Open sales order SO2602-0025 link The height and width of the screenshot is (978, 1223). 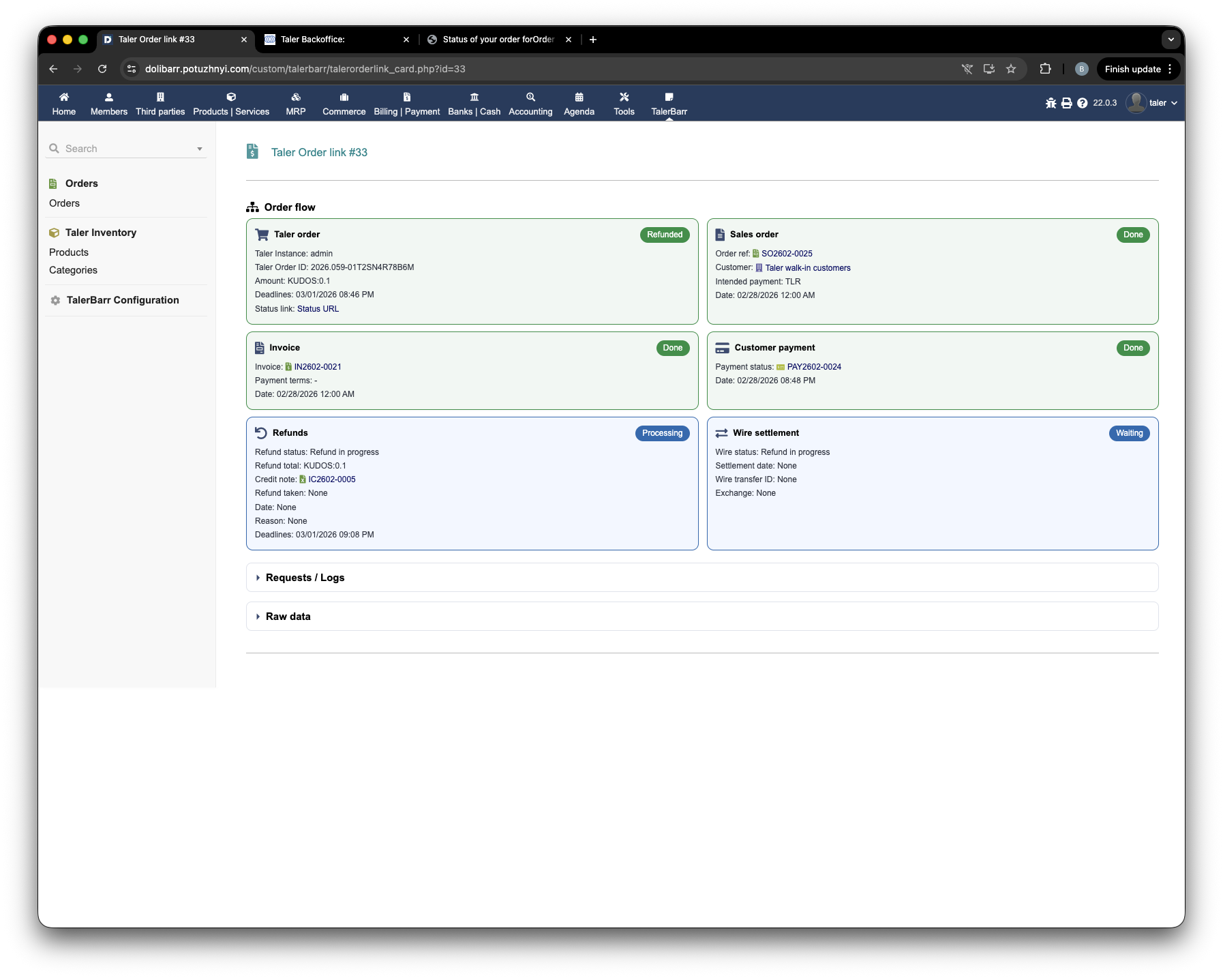click(787, 254)
